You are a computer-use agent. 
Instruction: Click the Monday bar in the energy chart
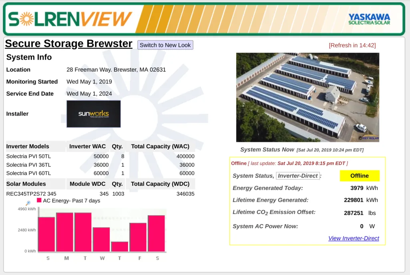[64, 232]
